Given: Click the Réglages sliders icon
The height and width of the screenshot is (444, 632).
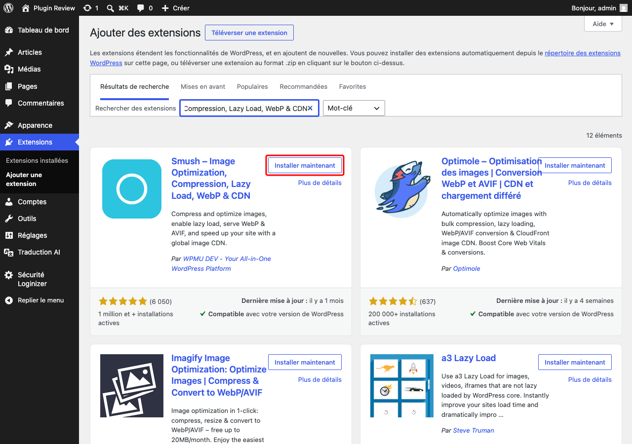Looking at the screenshot, I should (9, 235).
